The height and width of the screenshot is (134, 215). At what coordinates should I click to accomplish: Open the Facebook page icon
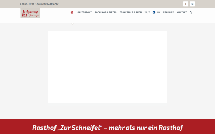click(x=186, y=4)
